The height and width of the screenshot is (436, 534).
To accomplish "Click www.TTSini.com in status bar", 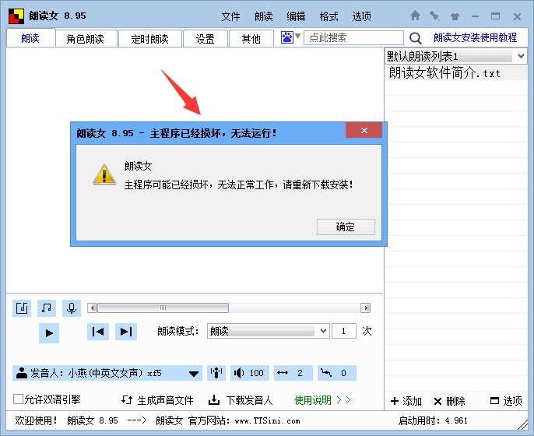I will coord(267,421).
